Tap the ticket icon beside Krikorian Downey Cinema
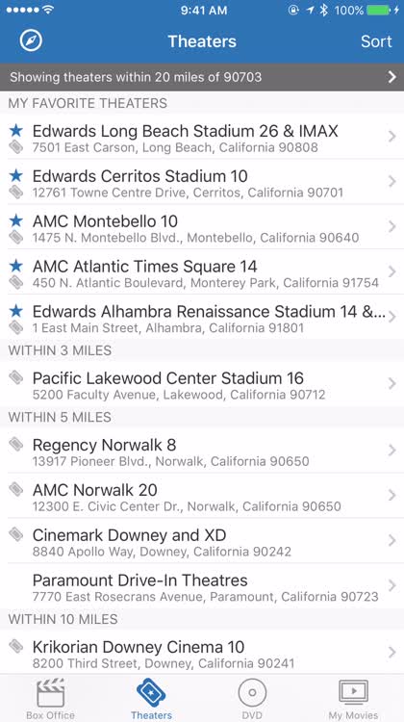This screenshot has width=404, height=722. pos(16,647)
